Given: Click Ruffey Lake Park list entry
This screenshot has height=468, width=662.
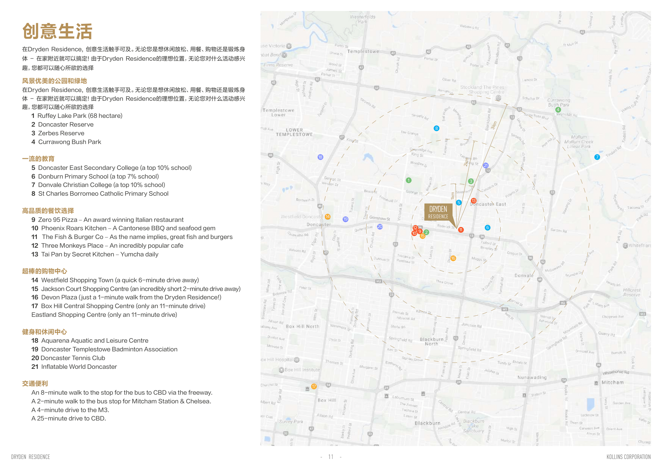Looking at the screenshot, I should (77, 116).
